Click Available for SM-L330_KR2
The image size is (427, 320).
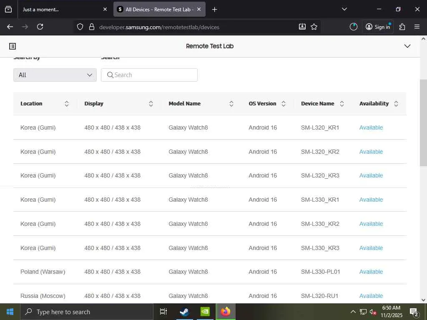coord(371,224)
